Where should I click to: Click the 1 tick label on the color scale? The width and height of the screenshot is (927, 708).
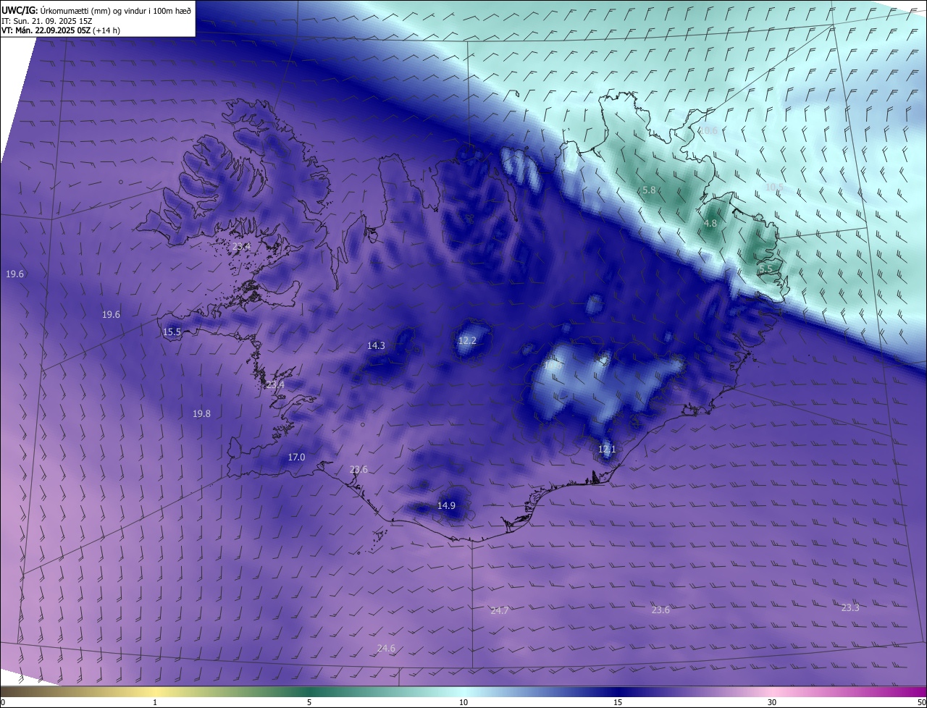156,702
